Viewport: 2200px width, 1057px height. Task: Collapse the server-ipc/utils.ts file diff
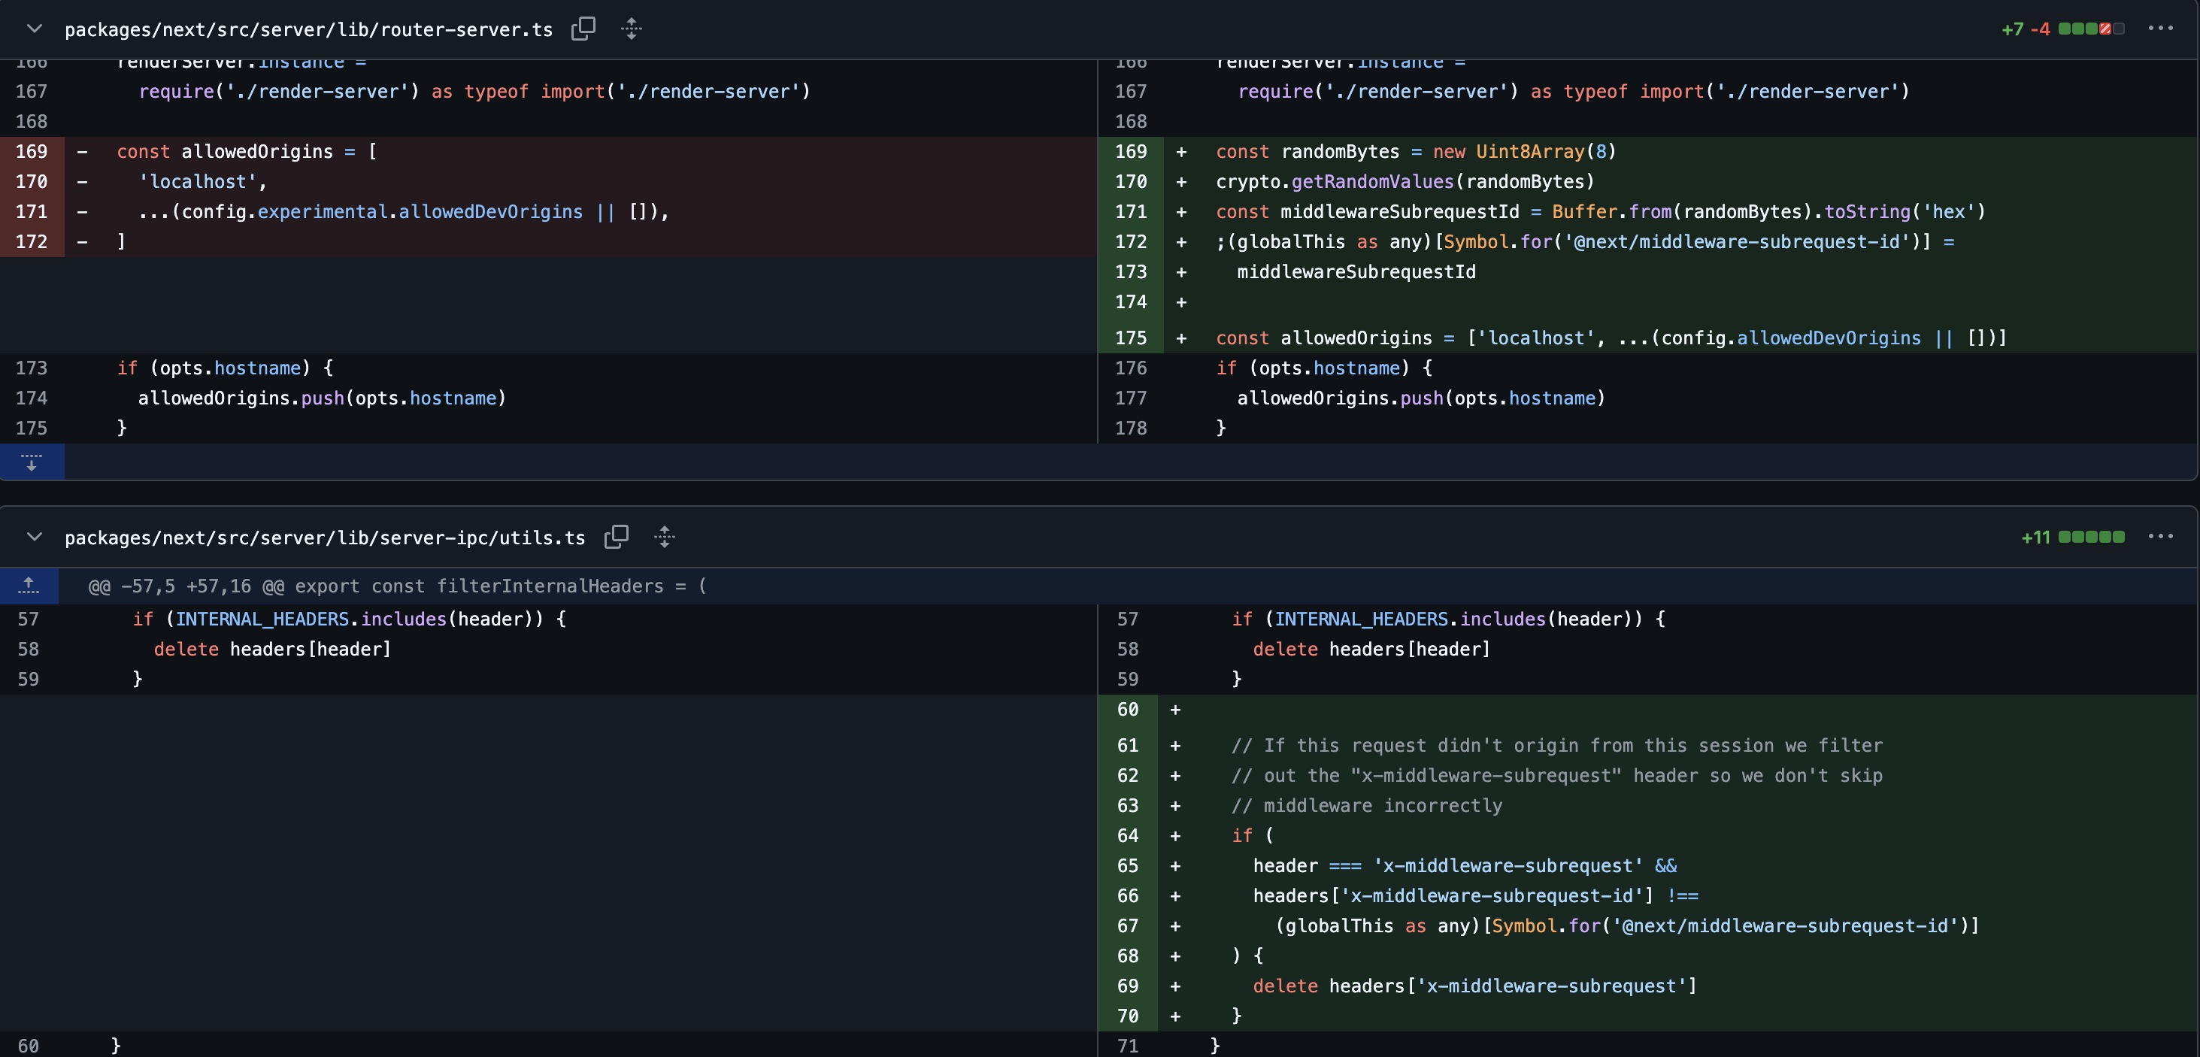34,537
